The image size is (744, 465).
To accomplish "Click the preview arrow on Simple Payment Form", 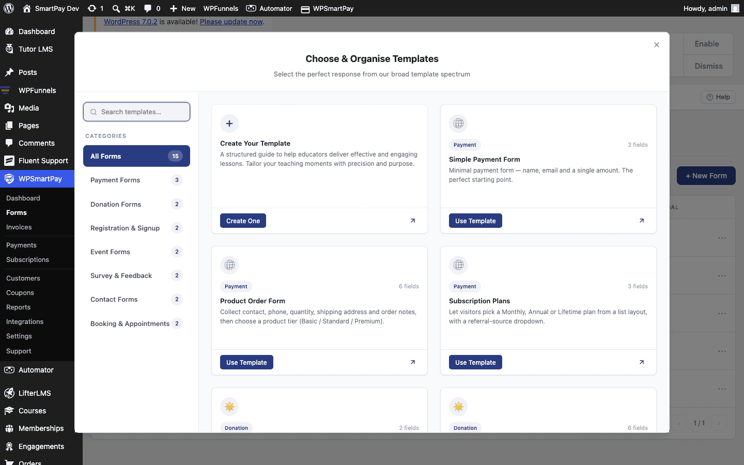I will coord(642,221).
